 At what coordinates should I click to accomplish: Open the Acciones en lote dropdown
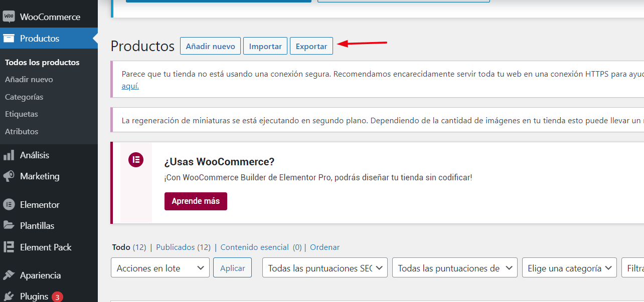click(x=160, y=268)
